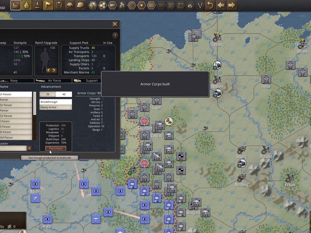Viewport: 311px width, 233px height.
Task: Open the Diplomacy flag screen
Action: tap(48, 5)
